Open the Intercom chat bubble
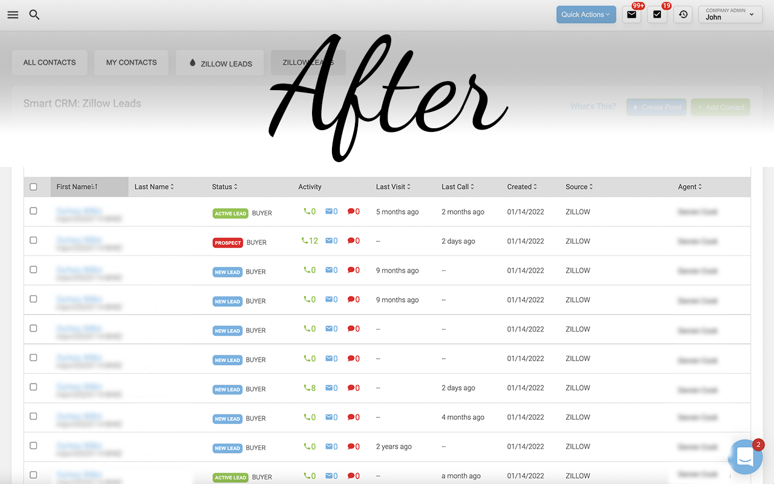This screenshot has width=774, height=484. [745, 457]
